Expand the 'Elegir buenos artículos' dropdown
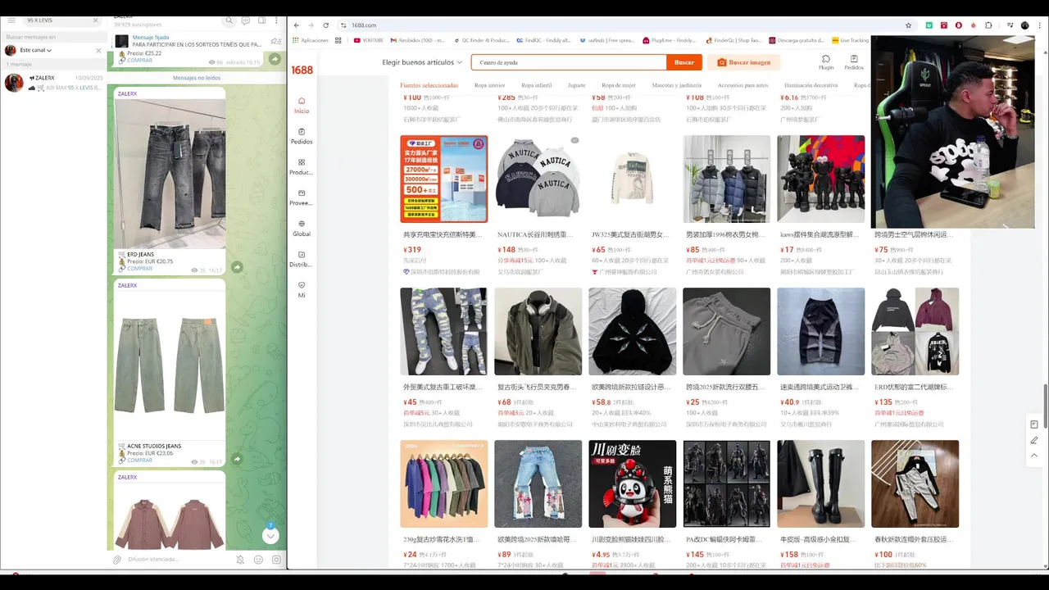This screenshot has height=590, width=1049. click(x=422, y=62)
